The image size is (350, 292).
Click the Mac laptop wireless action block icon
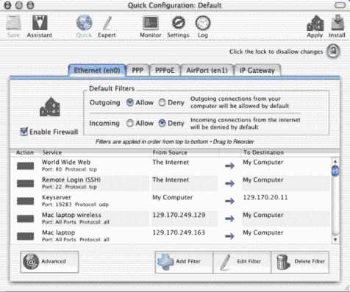25,218
